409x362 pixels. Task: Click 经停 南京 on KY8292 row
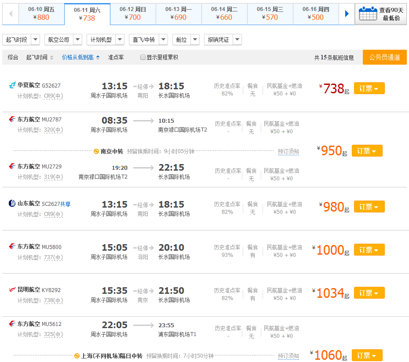click(143, 295)
